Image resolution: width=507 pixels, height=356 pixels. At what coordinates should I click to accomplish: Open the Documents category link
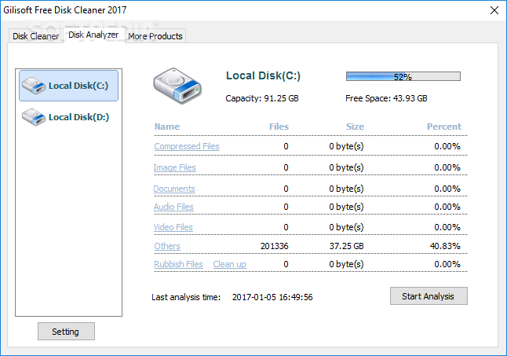coord(174,189)
